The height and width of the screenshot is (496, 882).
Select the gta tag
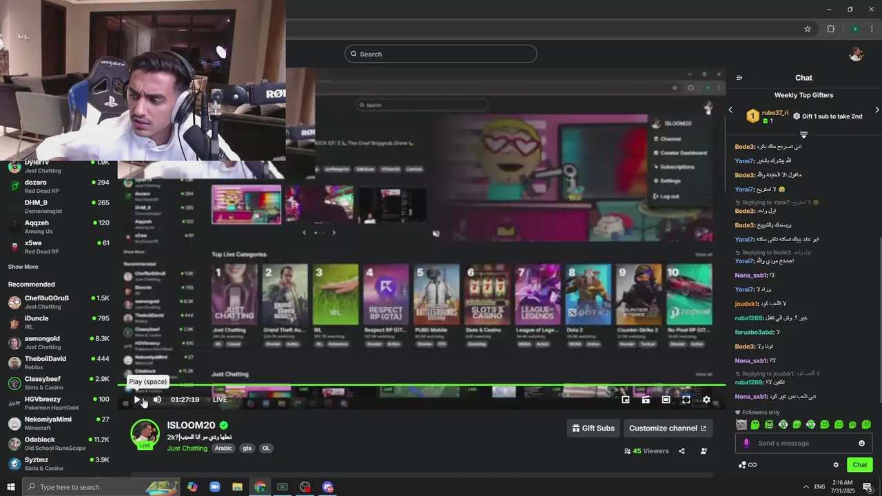pyautogui.click(x=247, y=448)
